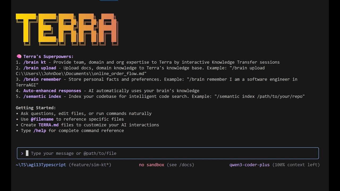Click the /brain remember command text
340x191 pixels.
click(42, 79)
